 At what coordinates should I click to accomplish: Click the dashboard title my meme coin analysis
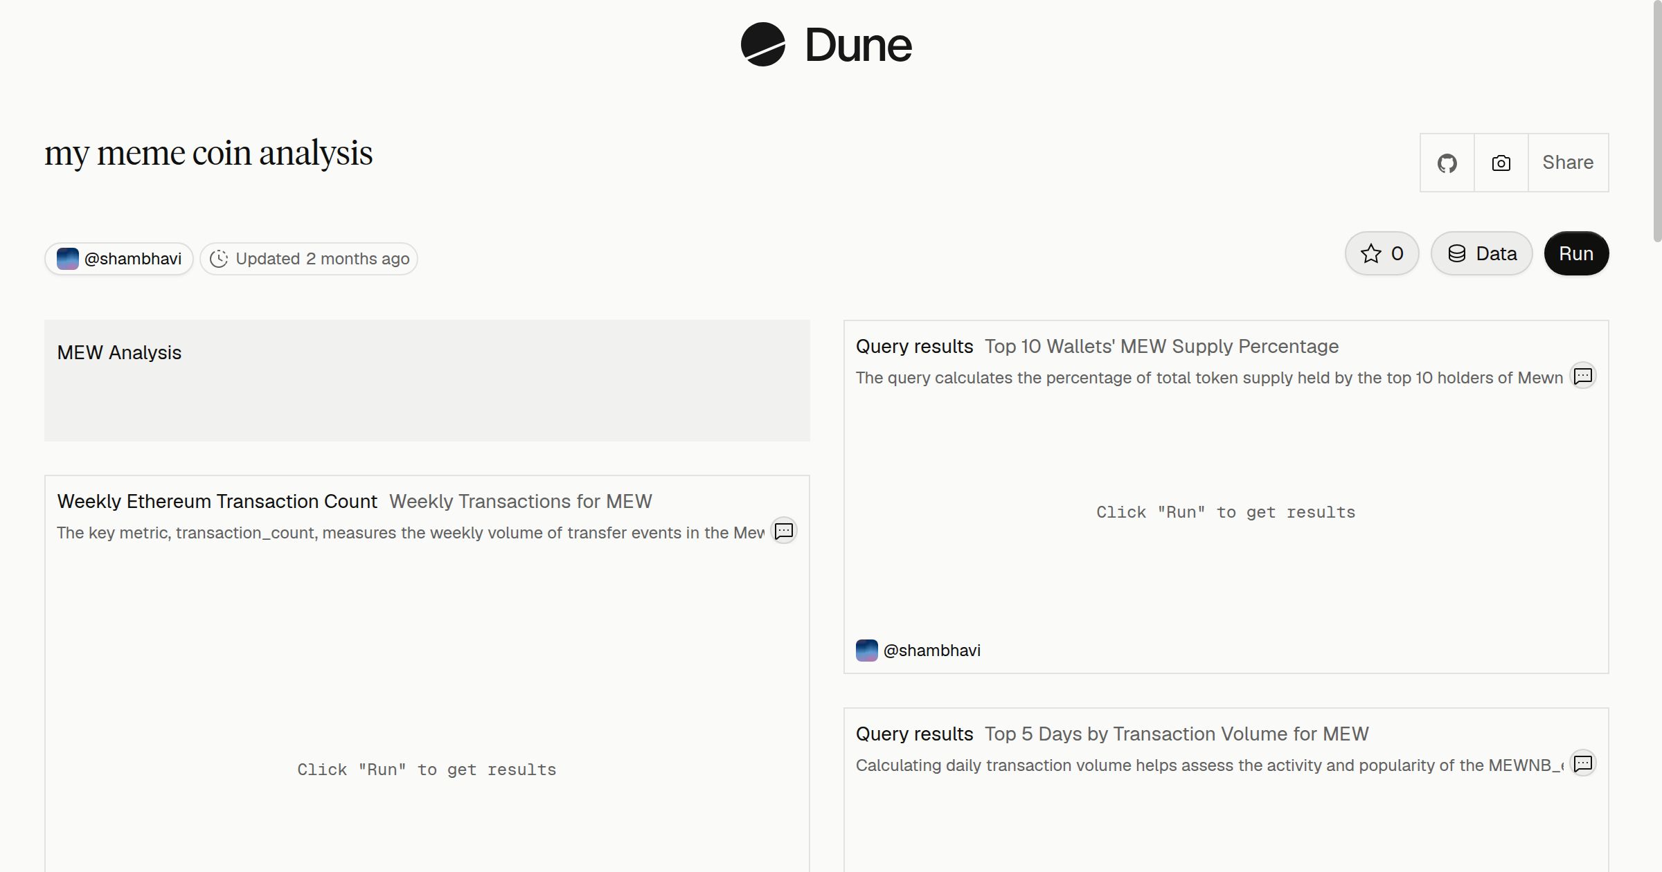pyautogui.click(x=208, y=153)
